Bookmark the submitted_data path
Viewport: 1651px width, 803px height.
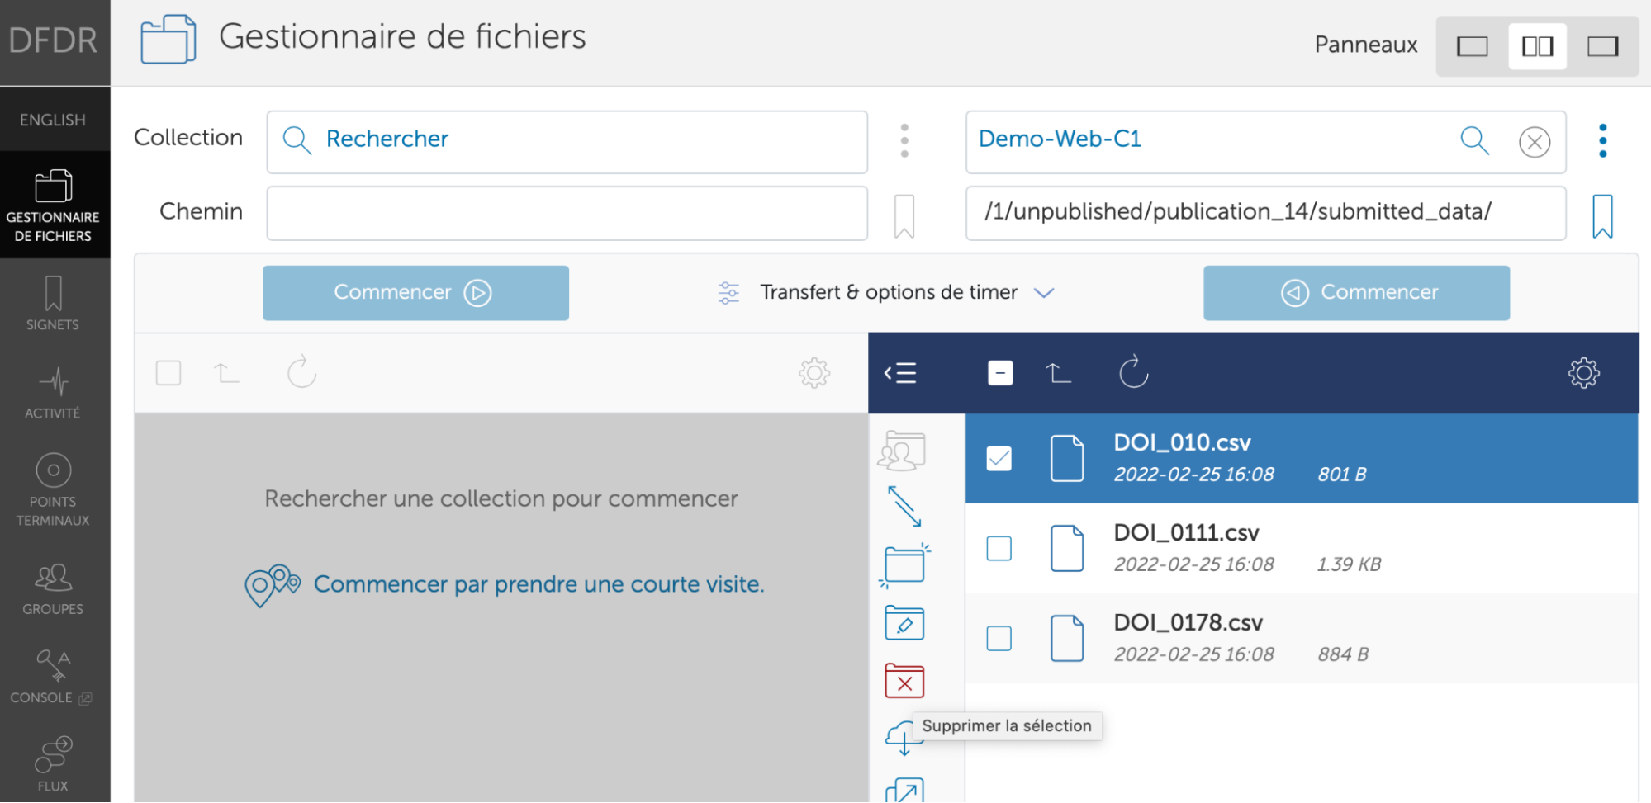point(1602,216)
